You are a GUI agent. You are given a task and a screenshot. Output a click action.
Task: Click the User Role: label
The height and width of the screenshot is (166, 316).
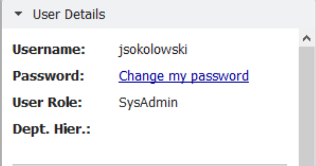[x=47, y=102]
